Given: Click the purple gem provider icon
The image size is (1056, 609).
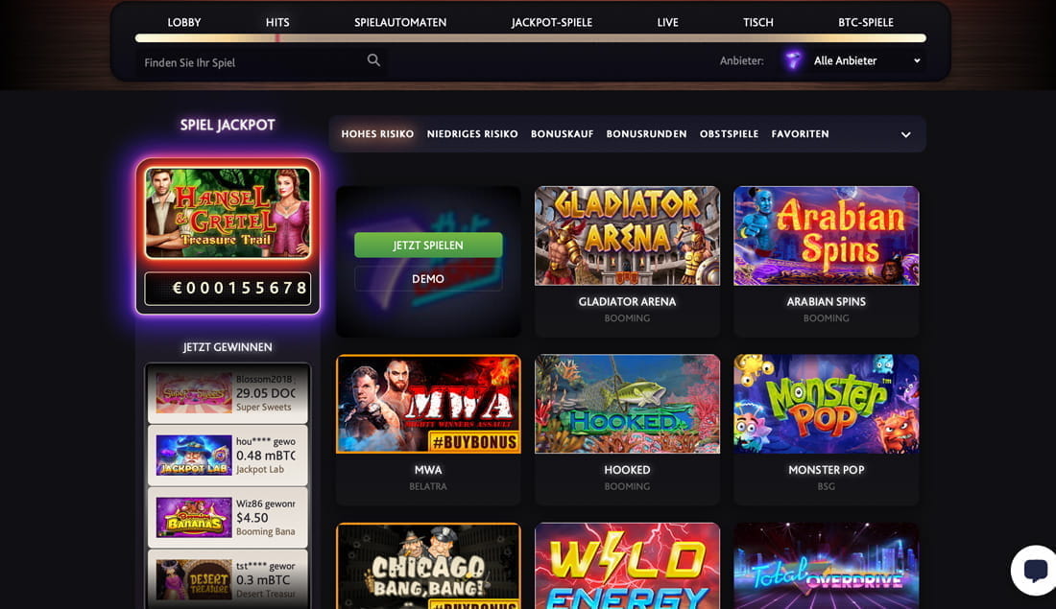Looking at the screenshot, I should (x=793, y=60).
